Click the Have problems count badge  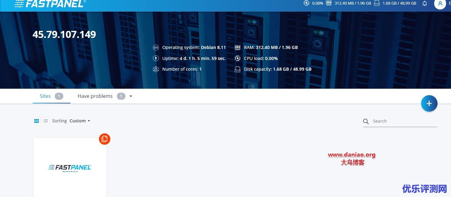tap(121, 96)
